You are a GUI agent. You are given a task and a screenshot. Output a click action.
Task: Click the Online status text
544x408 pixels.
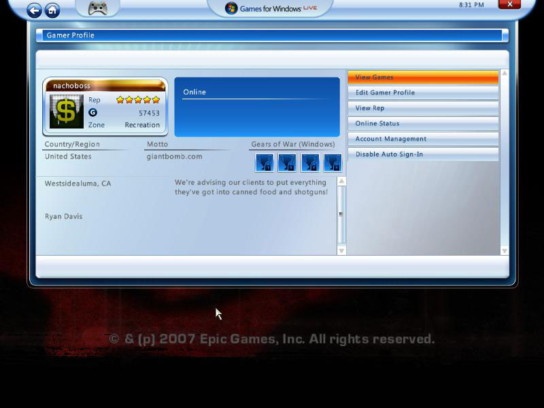coord(194,92)
